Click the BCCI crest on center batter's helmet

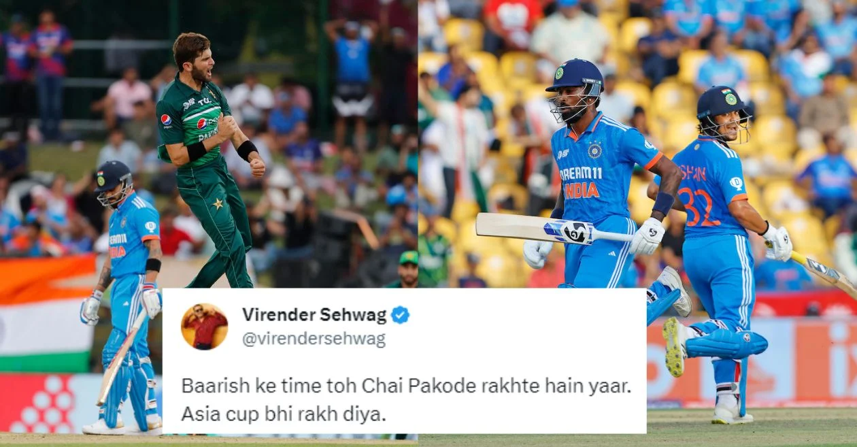(x=558, y=73)
